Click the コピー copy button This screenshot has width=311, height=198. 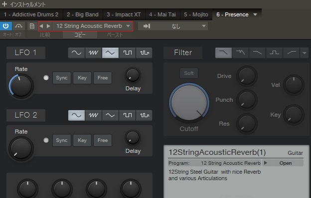(80, 35)
